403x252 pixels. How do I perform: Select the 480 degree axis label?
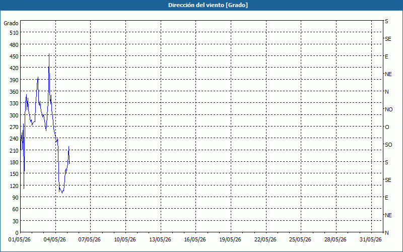click(x=14, y=45)
